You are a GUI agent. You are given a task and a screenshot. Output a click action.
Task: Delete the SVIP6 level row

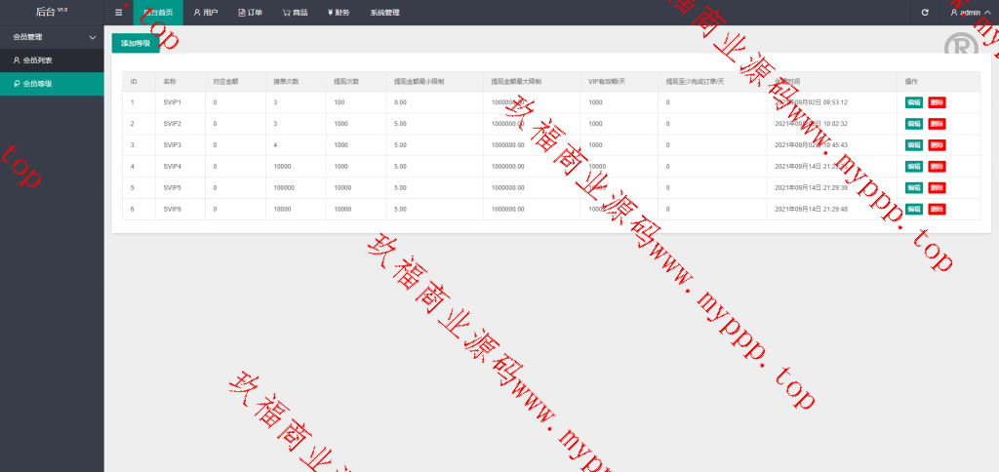[x=937, y=209]
